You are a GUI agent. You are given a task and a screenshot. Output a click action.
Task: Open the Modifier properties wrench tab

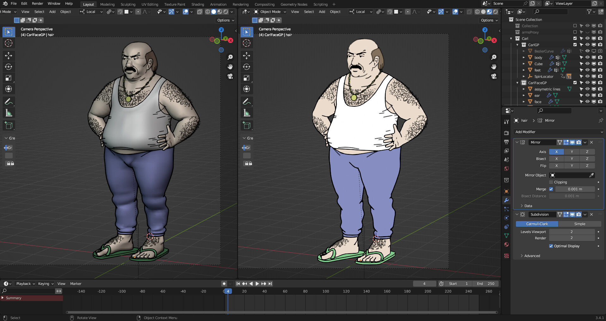(x=506, y=200)
